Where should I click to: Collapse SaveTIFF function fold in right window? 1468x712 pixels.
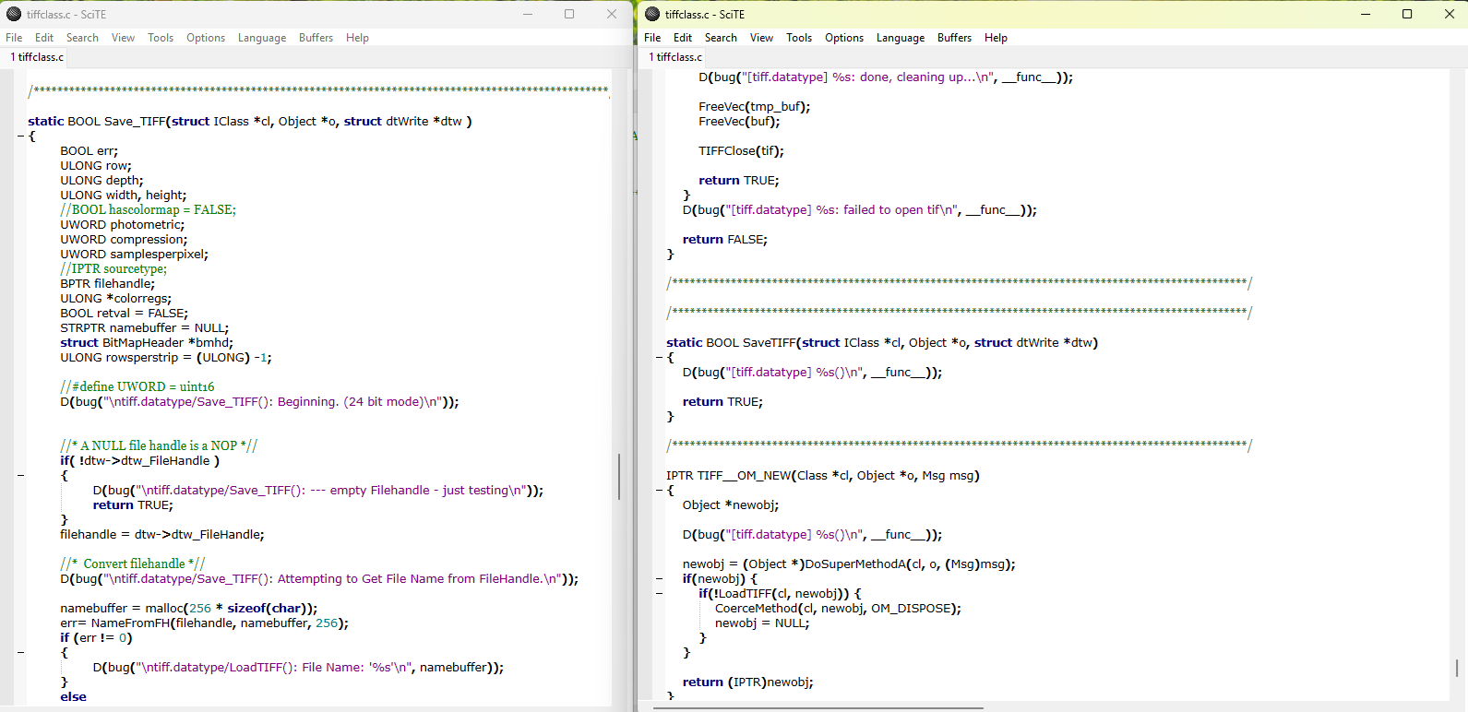point(659,357)
